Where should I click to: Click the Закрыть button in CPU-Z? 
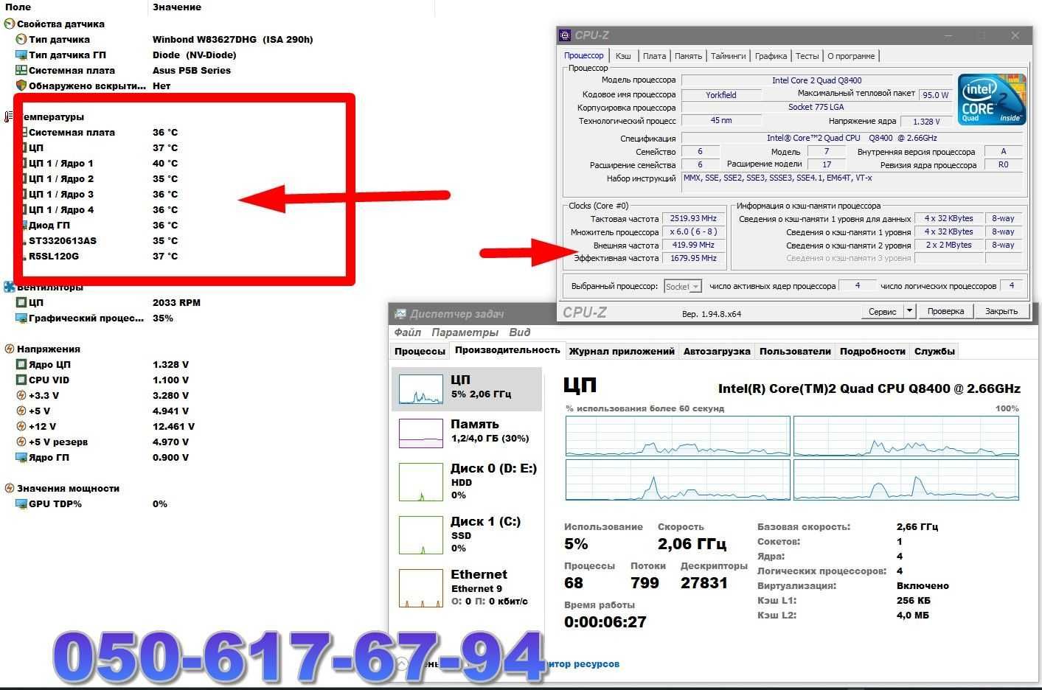click(x=1001, y=311)
